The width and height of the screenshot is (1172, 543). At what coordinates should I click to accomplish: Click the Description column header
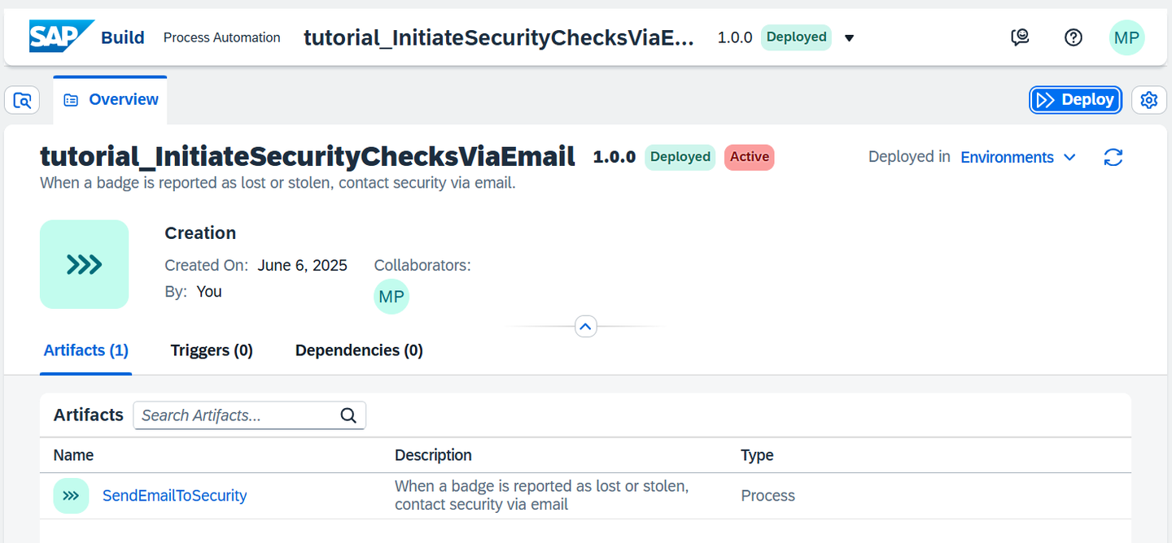(433, 455)
